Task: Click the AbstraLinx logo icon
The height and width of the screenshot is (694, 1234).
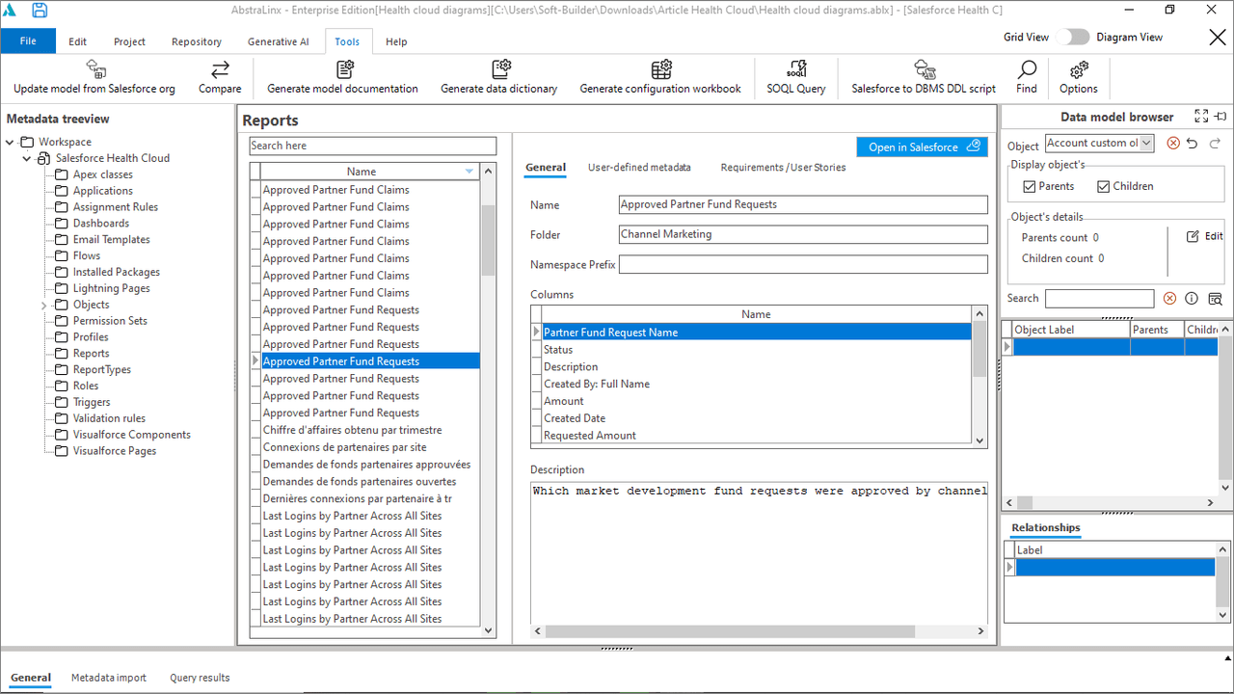Action: 10,11
